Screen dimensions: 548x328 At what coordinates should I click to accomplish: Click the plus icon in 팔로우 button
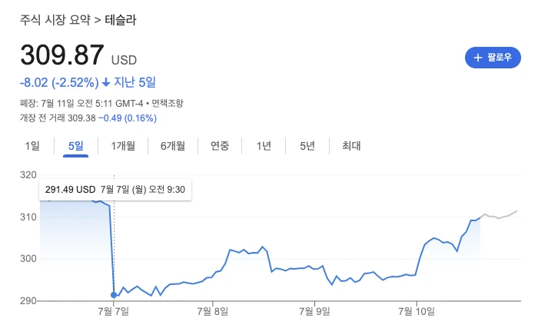tap(478, 58)
